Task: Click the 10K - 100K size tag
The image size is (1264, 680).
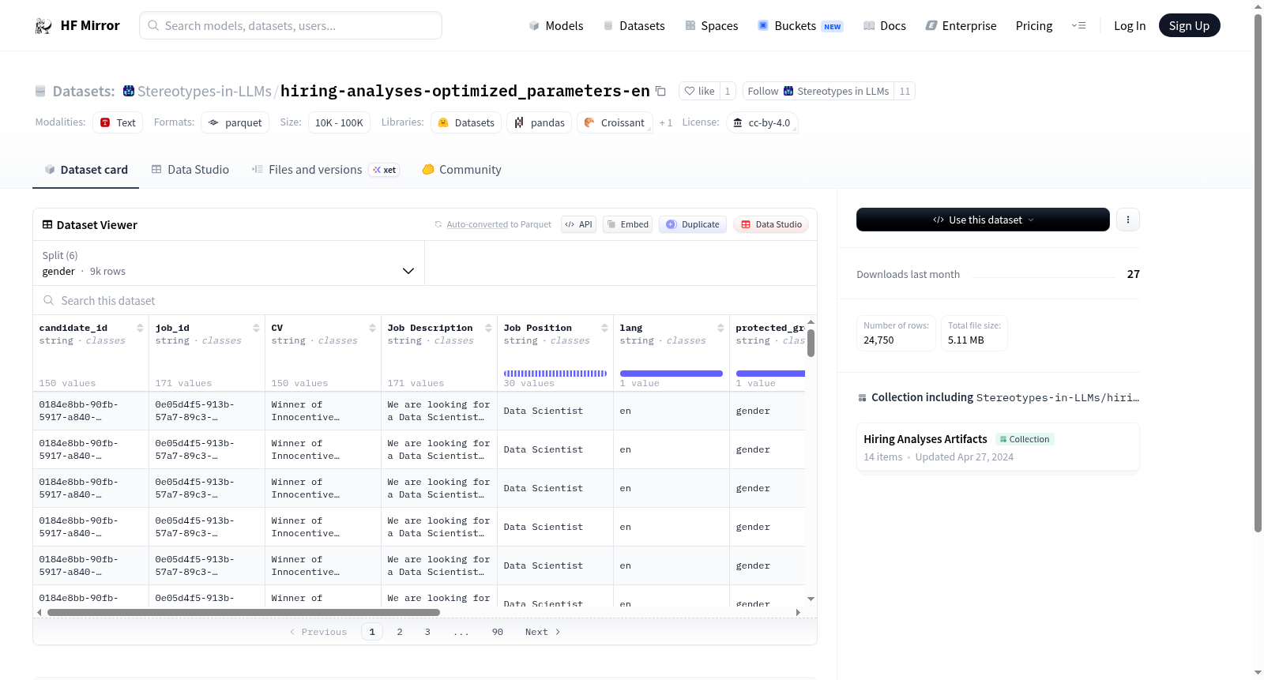Action: pyautogui.click(x=339, y=122)
